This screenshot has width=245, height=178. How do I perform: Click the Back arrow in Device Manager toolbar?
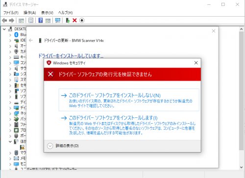4,21
